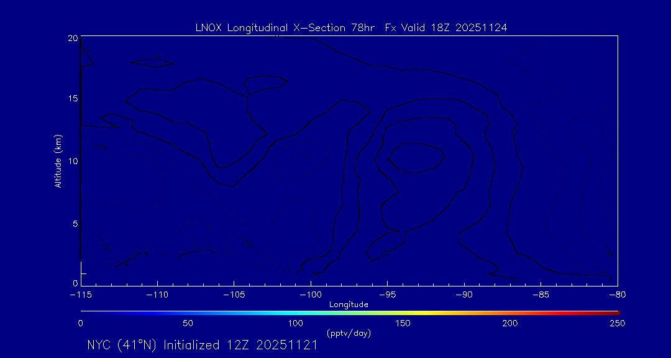The width and height of the screenshot is (671, 358).
Task: Select the -95 longitude tick label
Action: (386, 295)
